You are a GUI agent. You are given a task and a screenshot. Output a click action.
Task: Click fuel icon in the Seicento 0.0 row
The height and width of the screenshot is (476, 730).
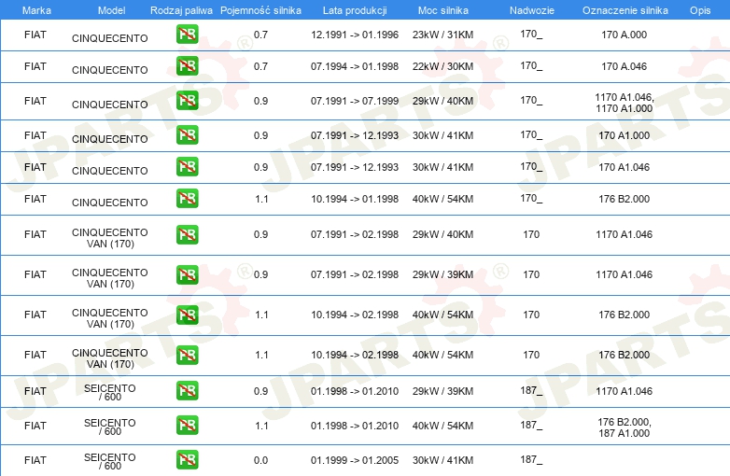(187, 460)
